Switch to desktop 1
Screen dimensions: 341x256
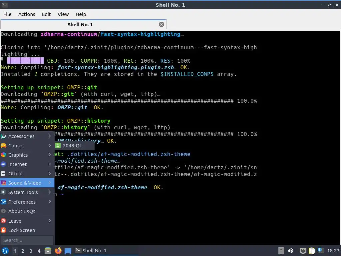point(15,251)
